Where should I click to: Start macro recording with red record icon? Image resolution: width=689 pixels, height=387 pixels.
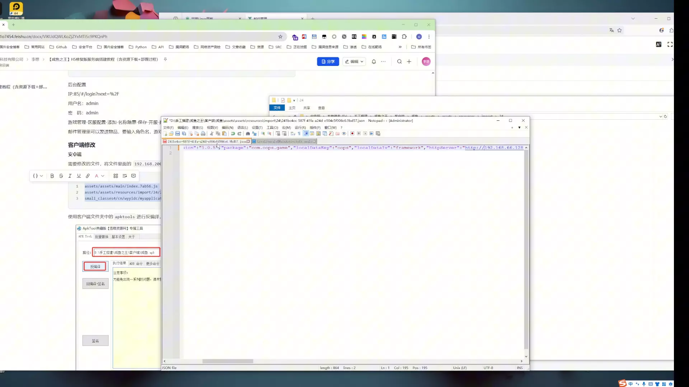point(352,134)
